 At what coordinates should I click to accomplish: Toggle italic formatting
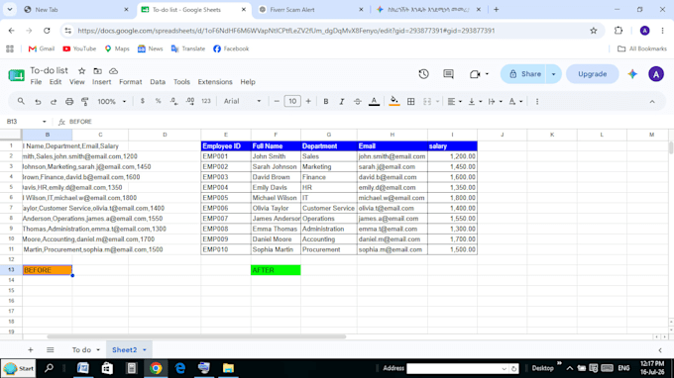coord(342,101)
